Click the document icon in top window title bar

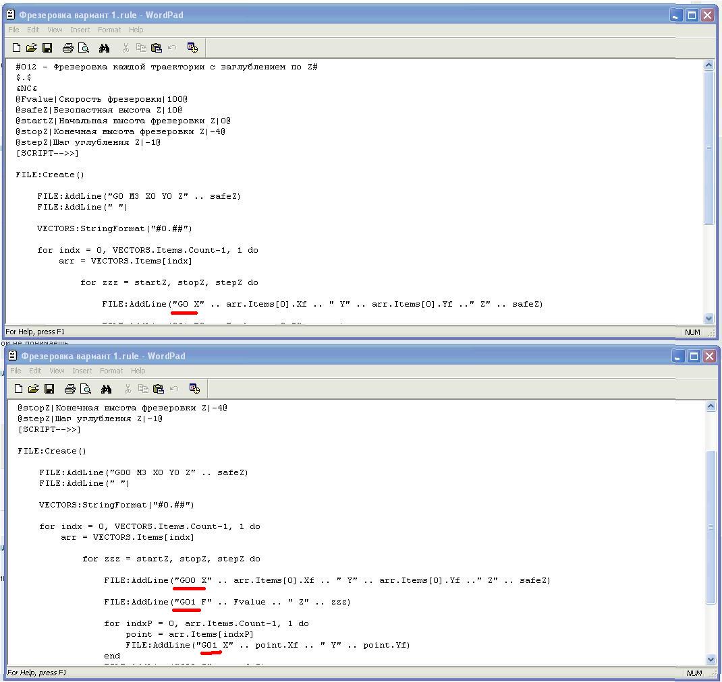pyautogui.click(x=11, y=15)
